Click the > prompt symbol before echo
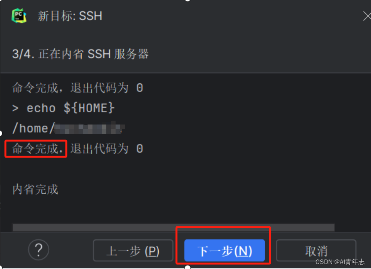The image size is (371, 269). [15, 108]
